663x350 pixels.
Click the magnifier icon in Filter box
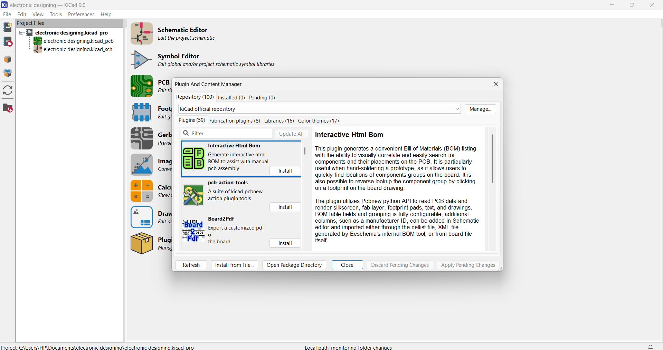186,133
